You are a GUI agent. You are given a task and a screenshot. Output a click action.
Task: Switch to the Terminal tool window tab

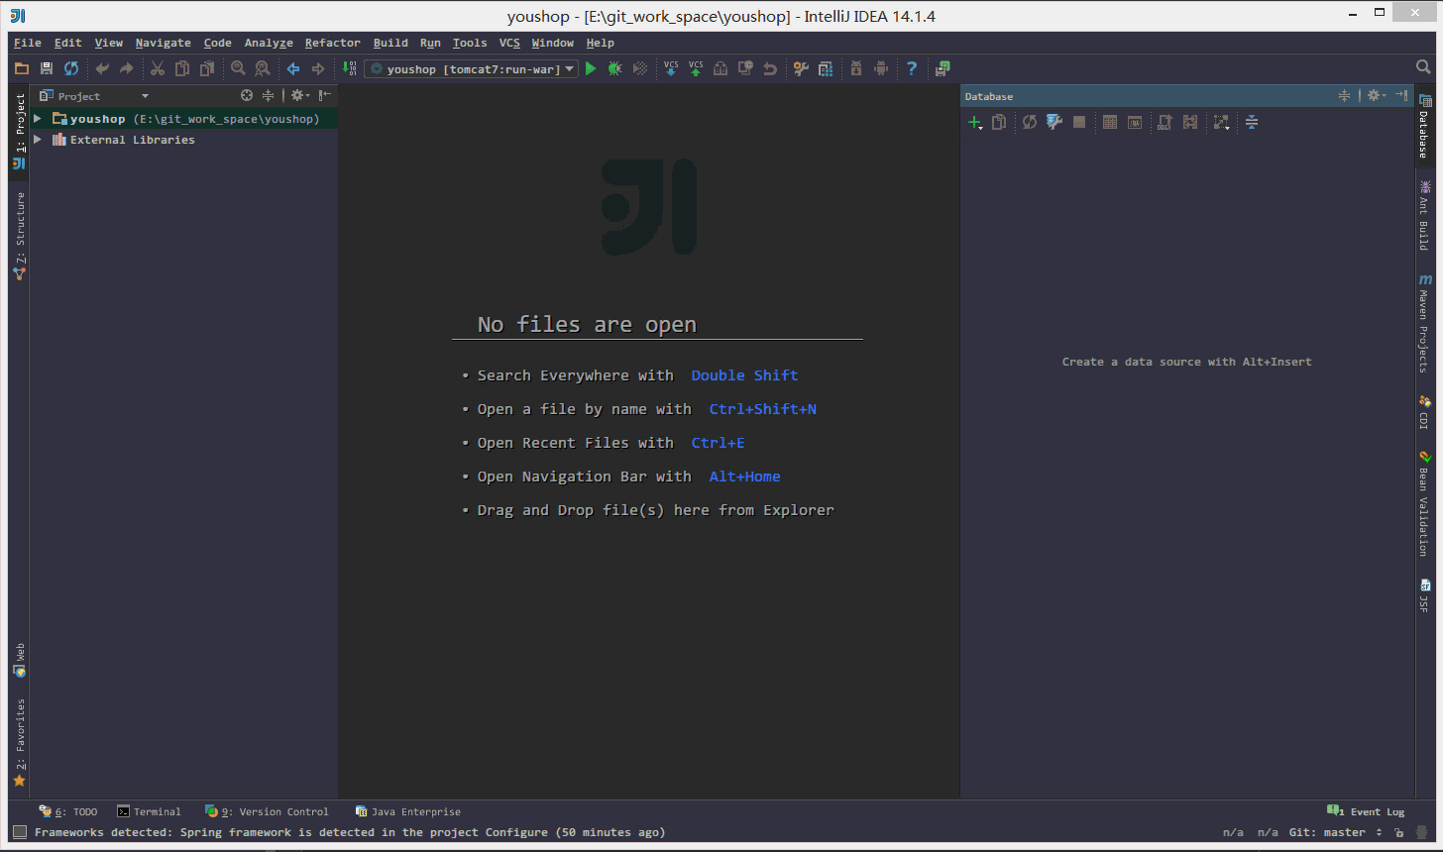tap(149, 811)
